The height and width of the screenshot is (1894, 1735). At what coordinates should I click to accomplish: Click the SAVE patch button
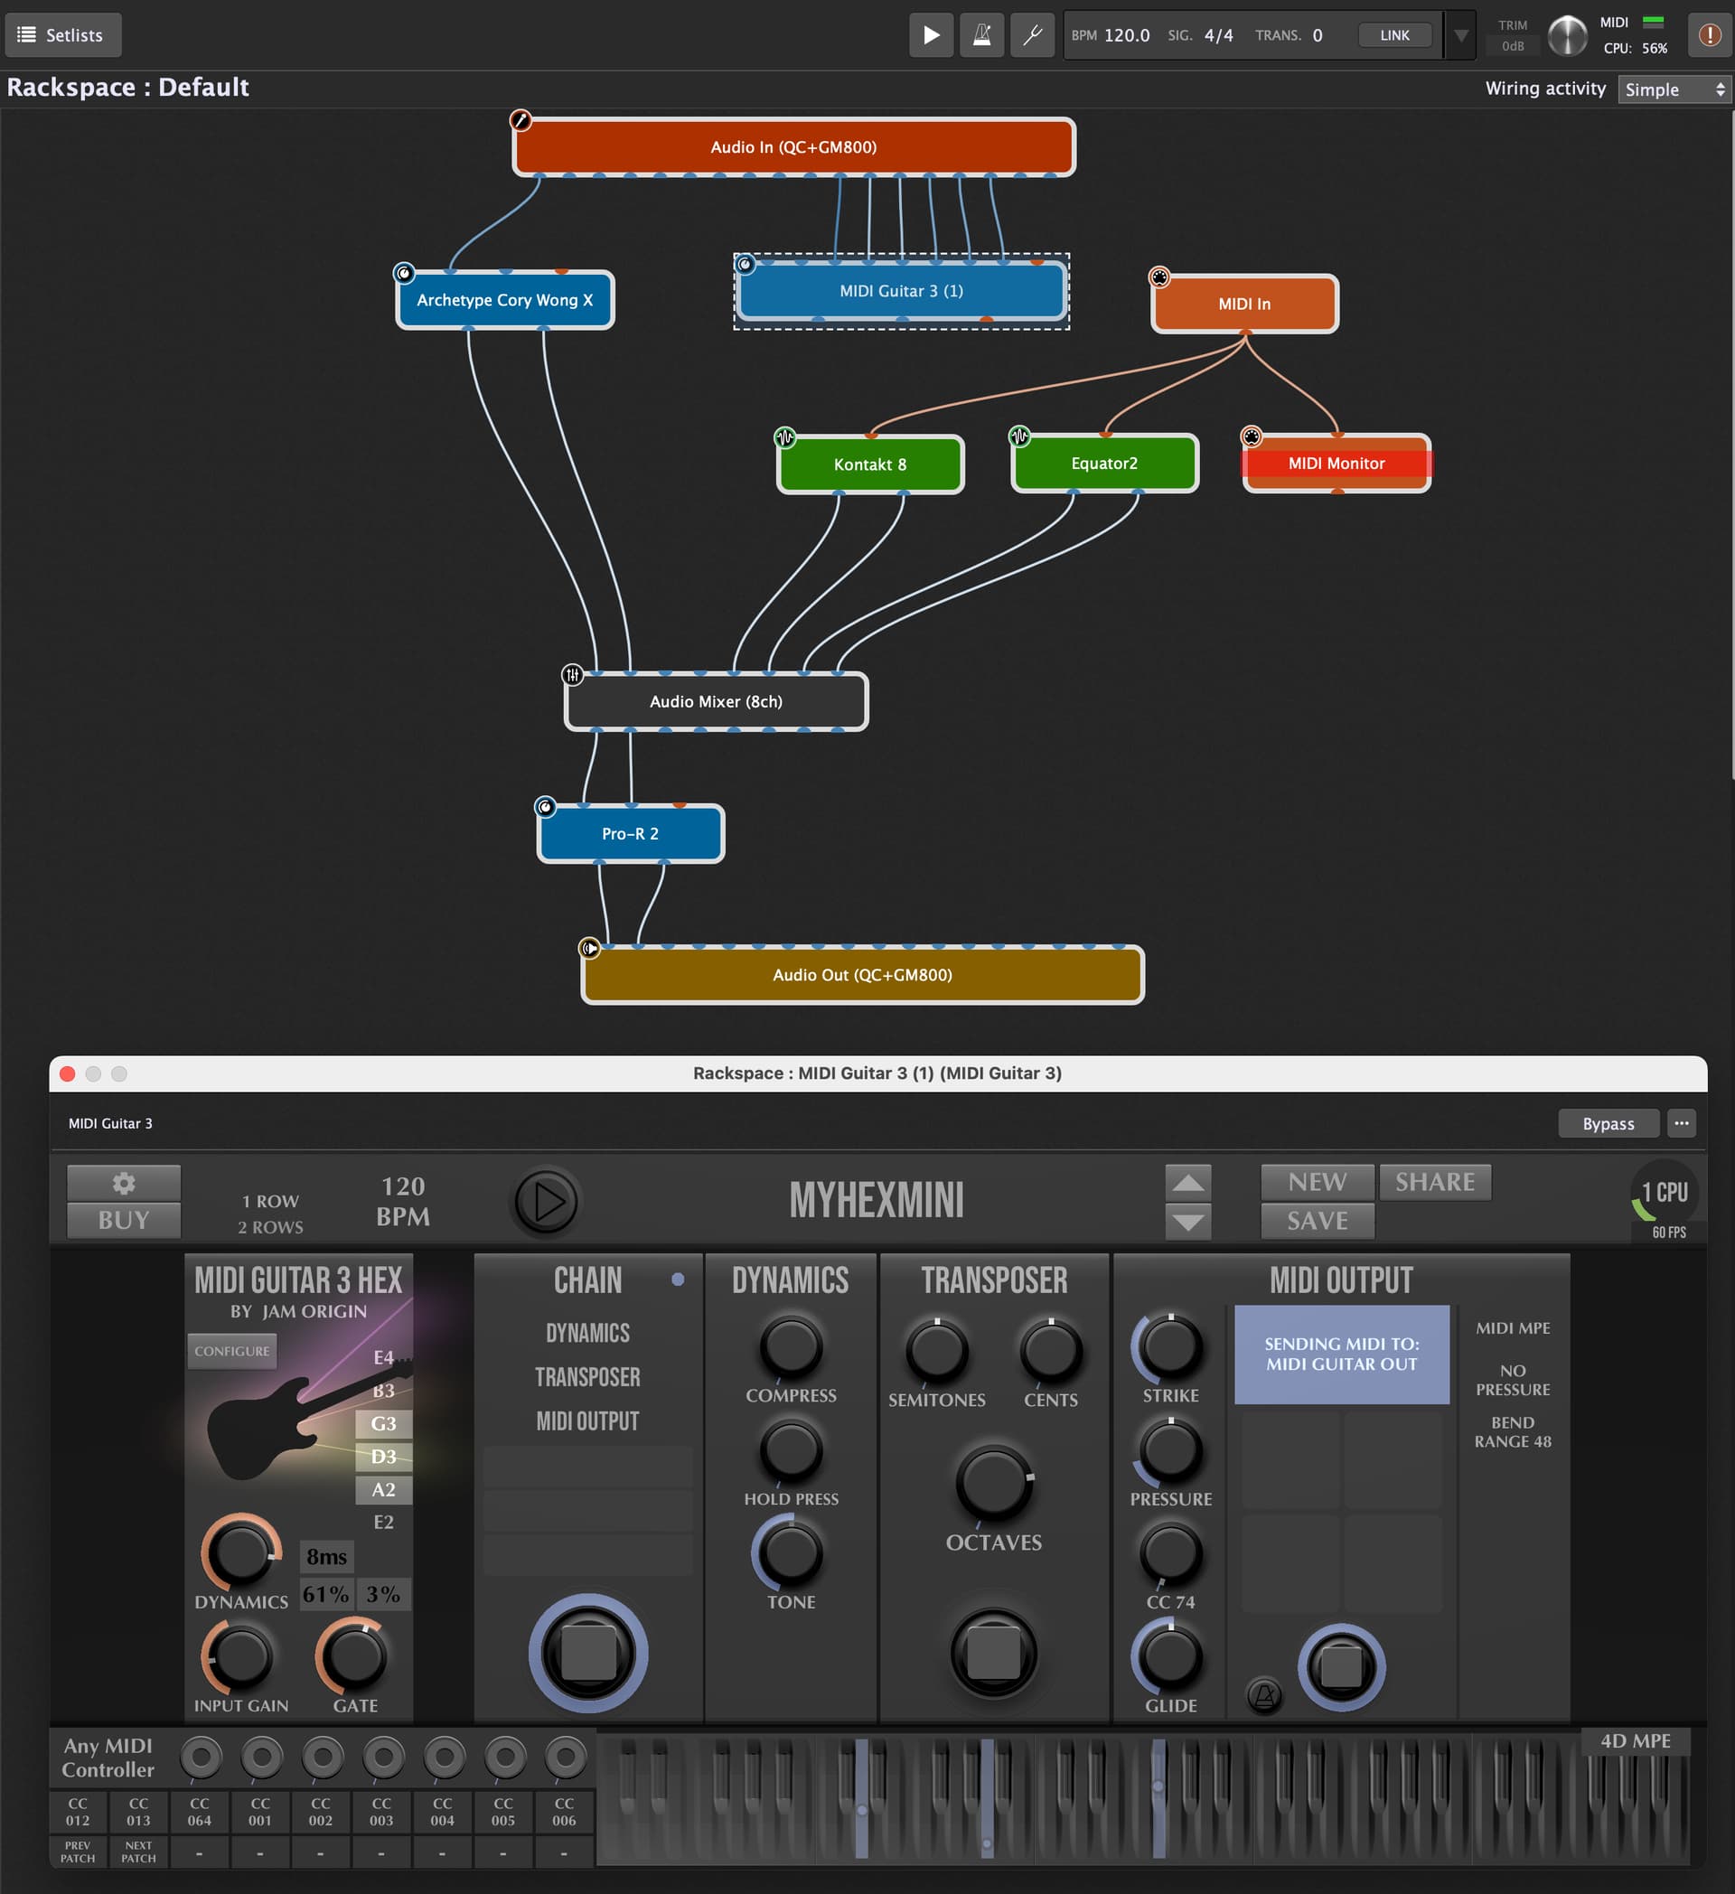tap(1317, 1222)
